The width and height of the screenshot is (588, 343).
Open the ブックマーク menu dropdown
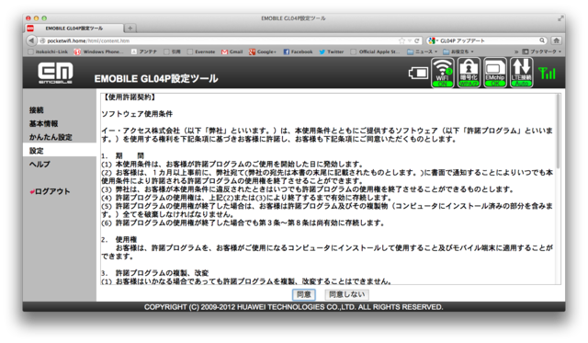point(542,51)
